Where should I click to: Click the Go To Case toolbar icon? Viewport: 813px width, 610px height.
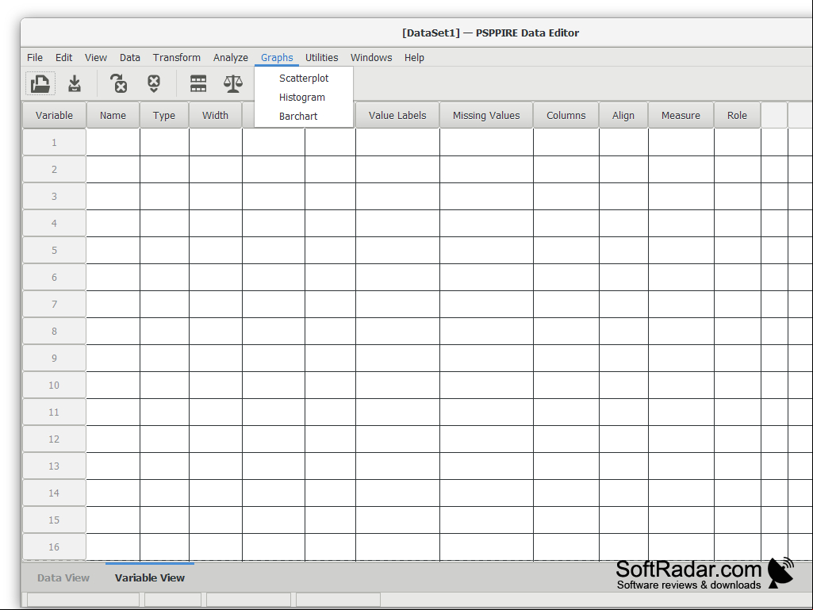pyautogui.click(x=153, y=83)
